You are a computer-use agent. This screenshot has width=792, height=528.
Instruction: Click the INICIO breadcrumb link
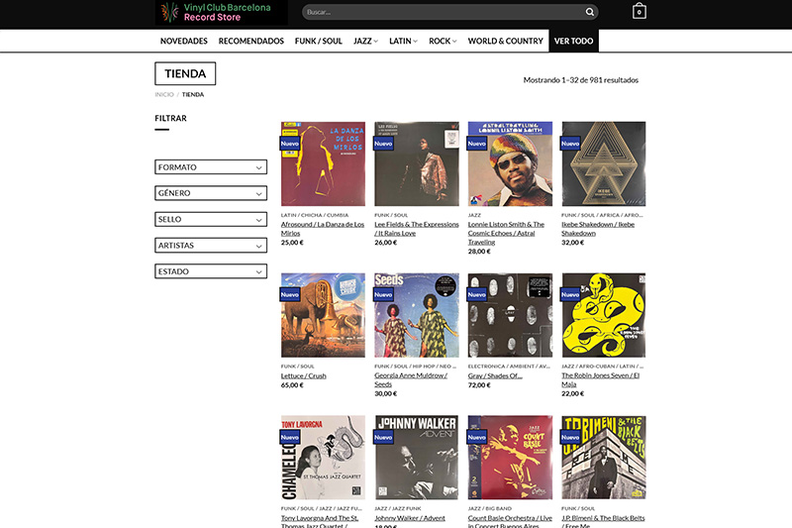(164, 94)
